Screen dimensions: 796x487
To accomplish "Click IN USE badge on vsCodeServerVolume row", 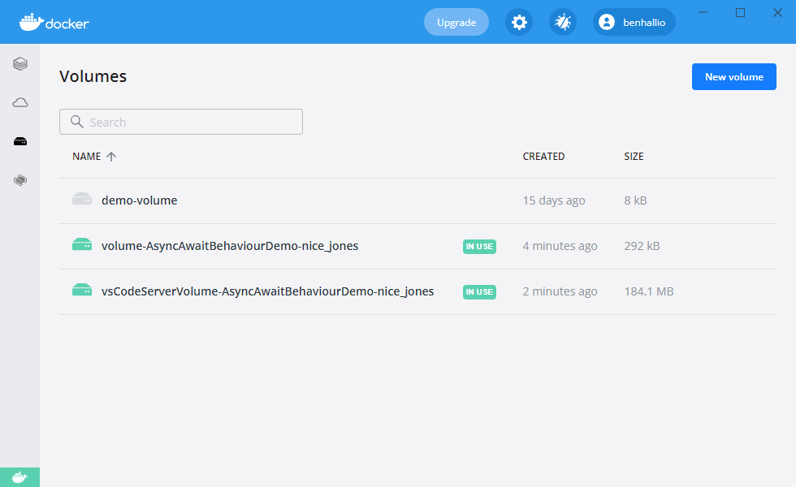I will coord(479,291).
